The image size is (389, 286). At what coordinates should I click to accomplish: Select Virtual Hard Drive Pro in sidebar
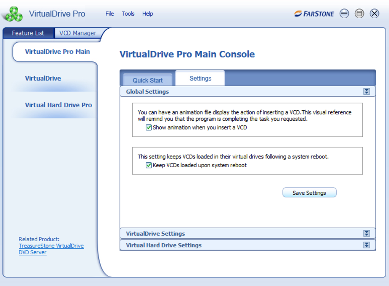(58, 105)
